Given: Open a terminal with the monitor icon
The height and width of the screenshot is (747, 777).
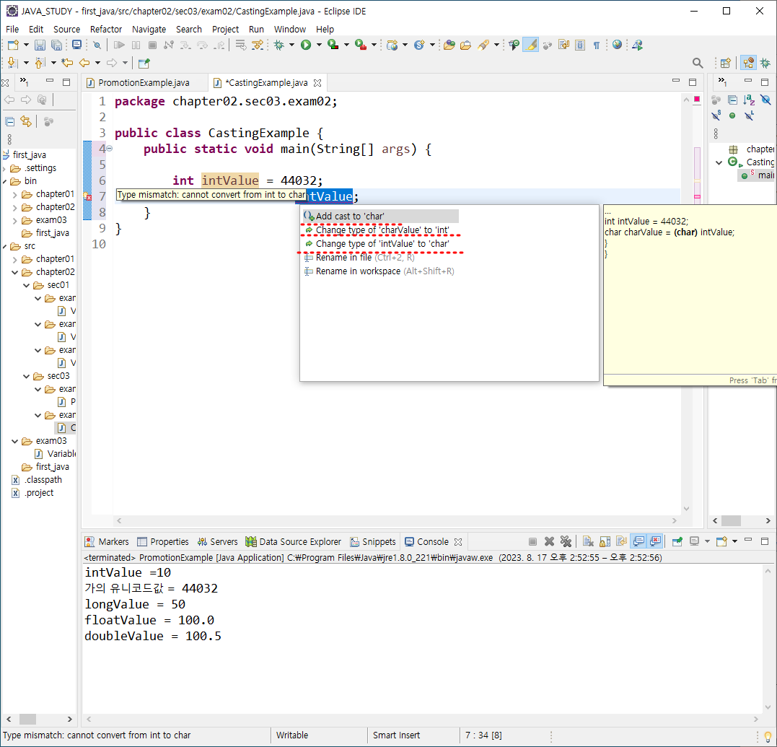Looking at the screenshot, I should pos(76,45).
